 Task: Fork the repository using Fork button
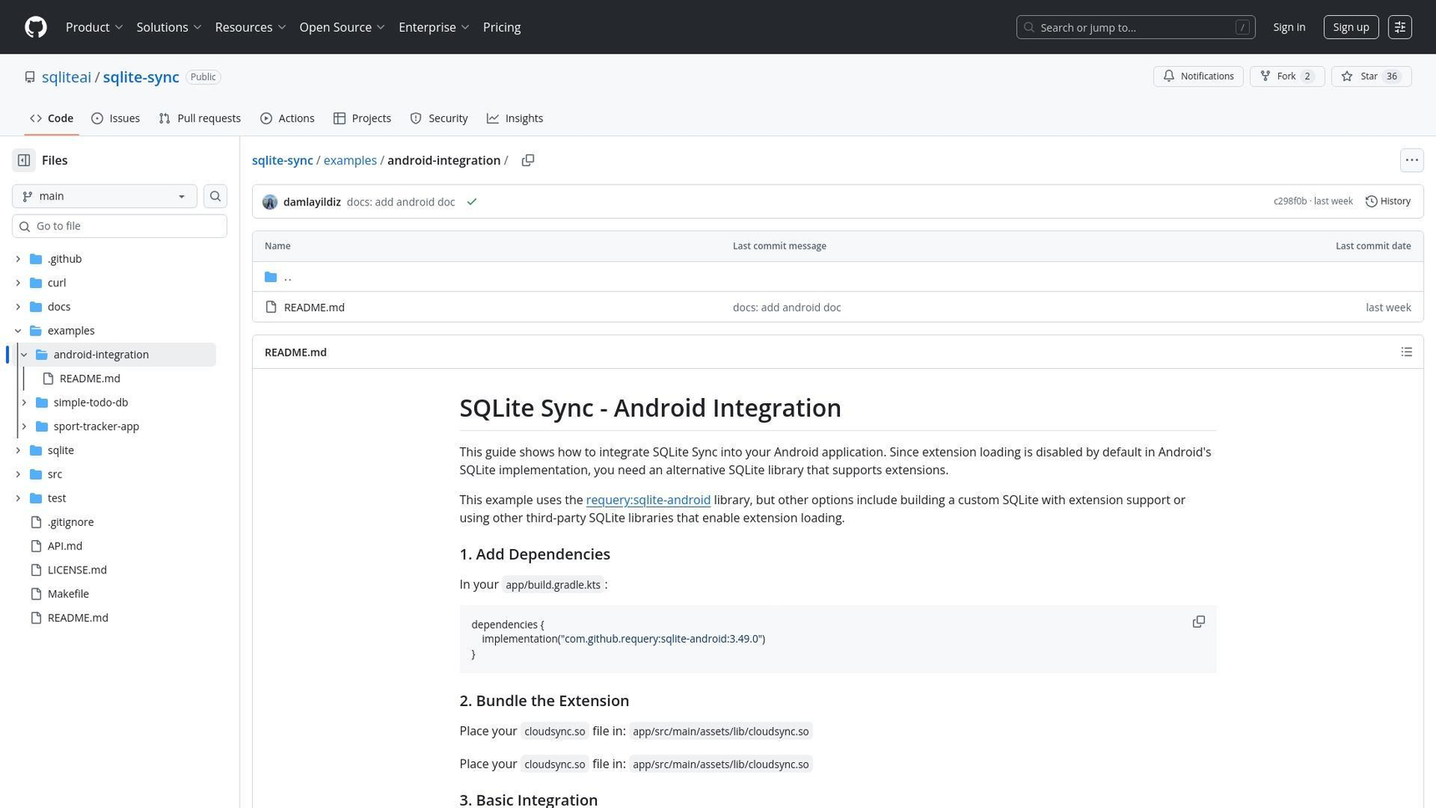pos(1287,76)
